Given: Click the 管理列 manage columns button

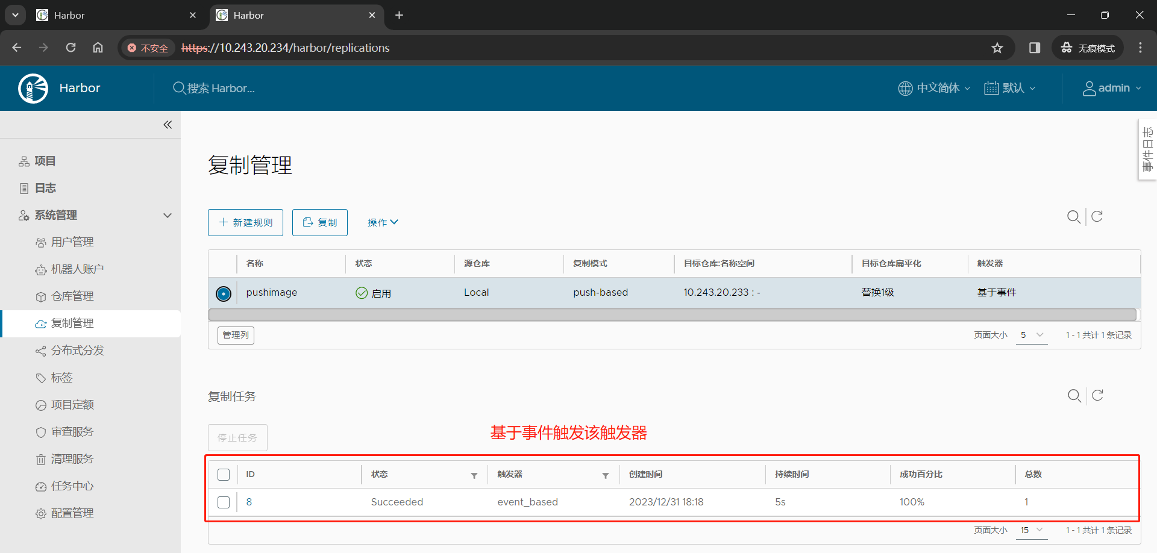Looking at the screenshot, I should tap(236, 335).
